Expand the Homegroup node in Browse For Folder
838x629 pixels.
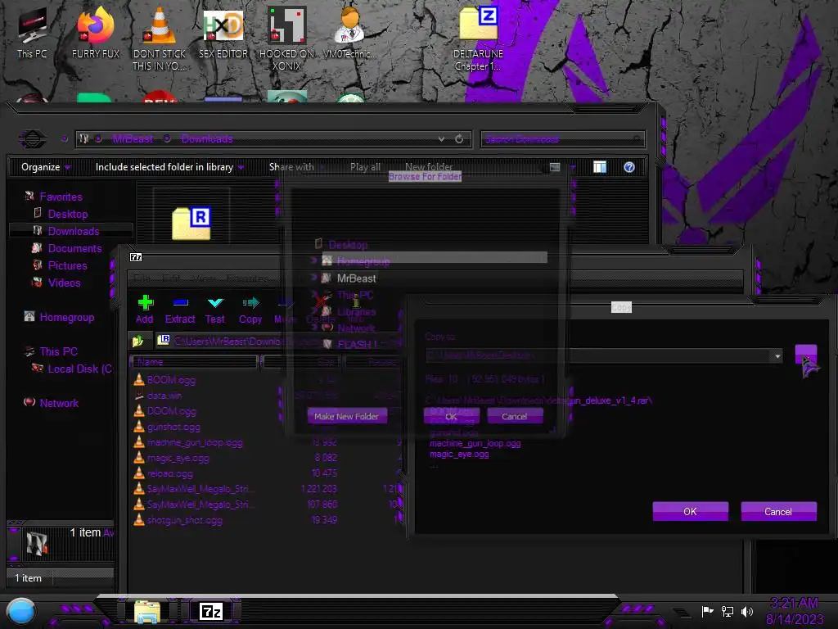click(314, 261)
